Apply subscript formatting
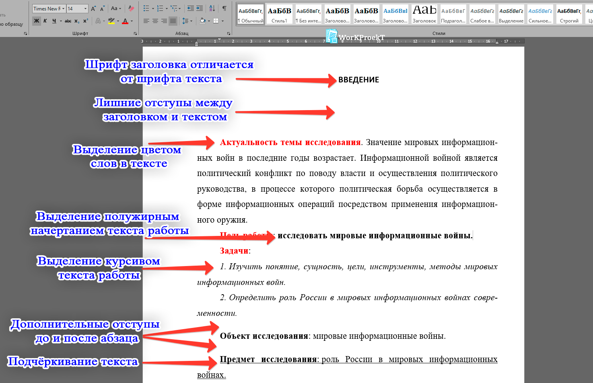The height and width of the screenshot is (383, 593). click(x=77, y=20)
